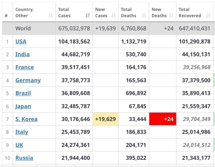The image size is (215, 167).
Task: Select Japan total recovered 21,559,347
Action: pyautogui.click(x=196, y=106)
